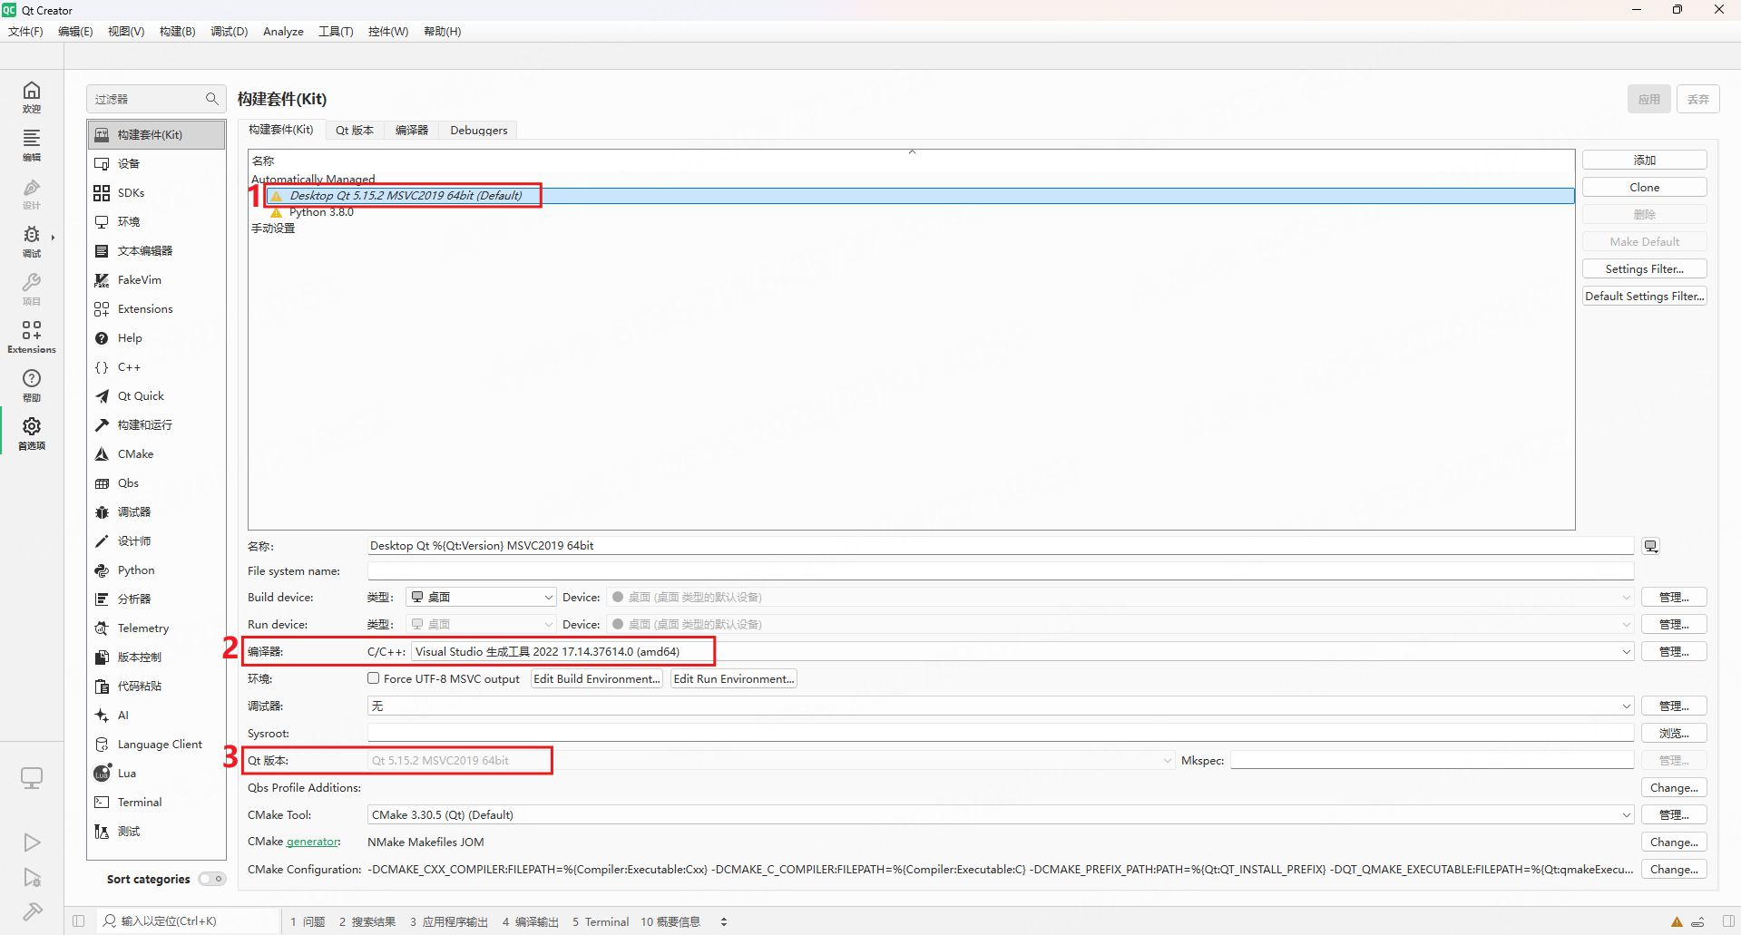Viewport: 1741px width, 935px height.
Task: Open the CMake Tool dropdown
Action: (1001, 815)
